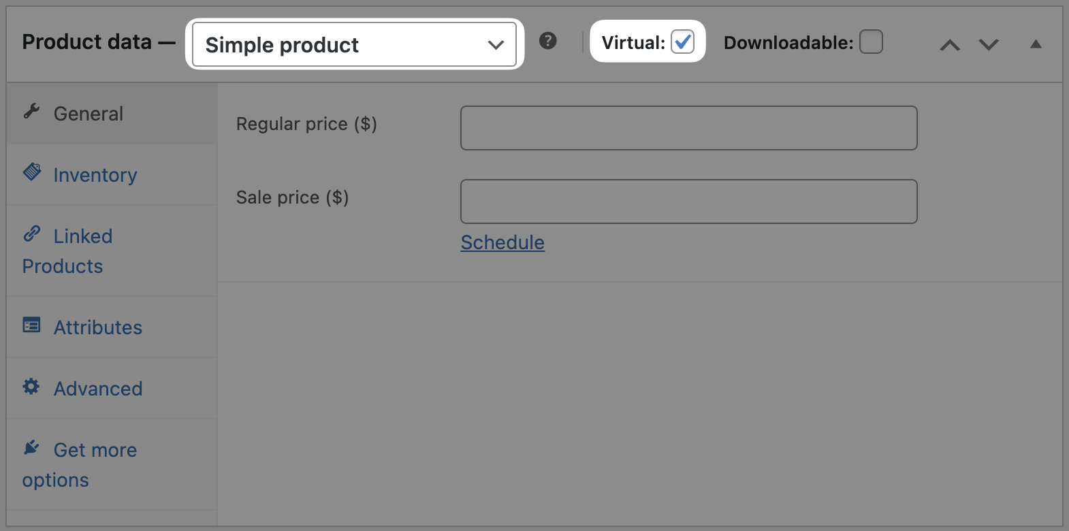This screenshot has height=531, width=1069.
Task: Move Product data panel down with arrow
Action: (x=989, y=45)
